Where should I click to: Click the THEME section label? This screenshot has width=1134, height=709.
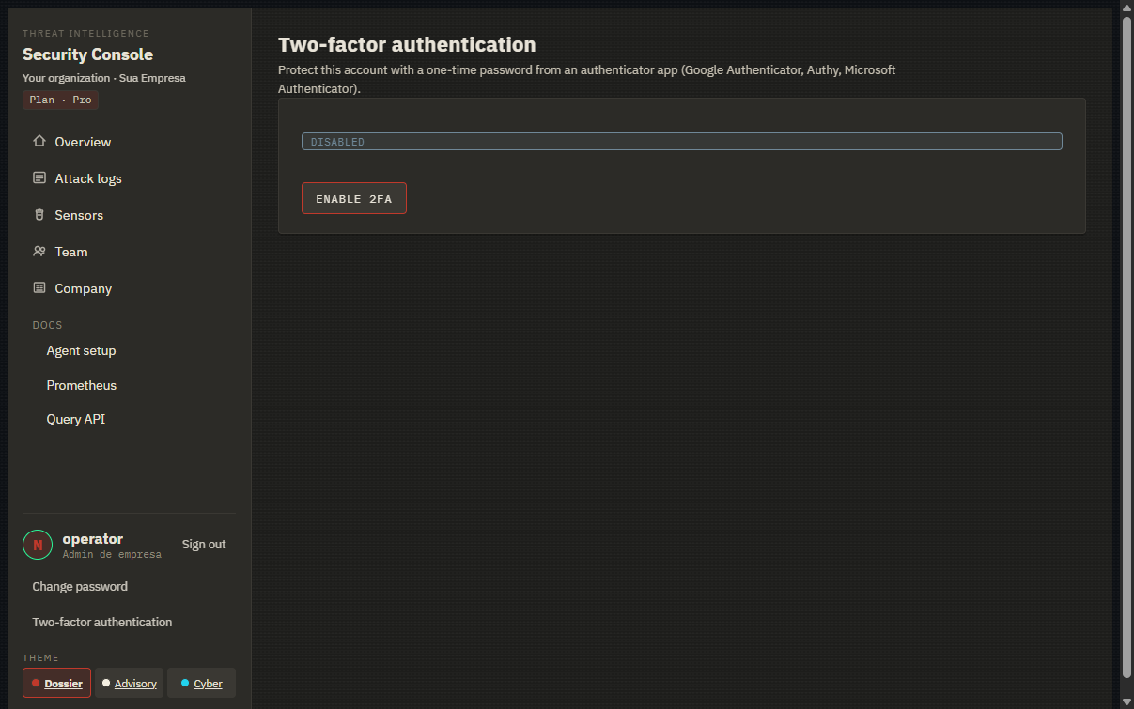click(x=40, y=658)
